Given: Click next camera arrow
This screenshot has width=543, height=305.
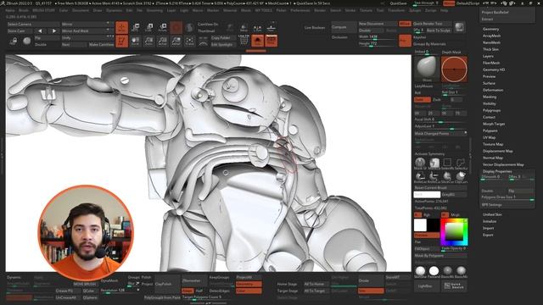Looking at the screenshot, I should [53, 30].
